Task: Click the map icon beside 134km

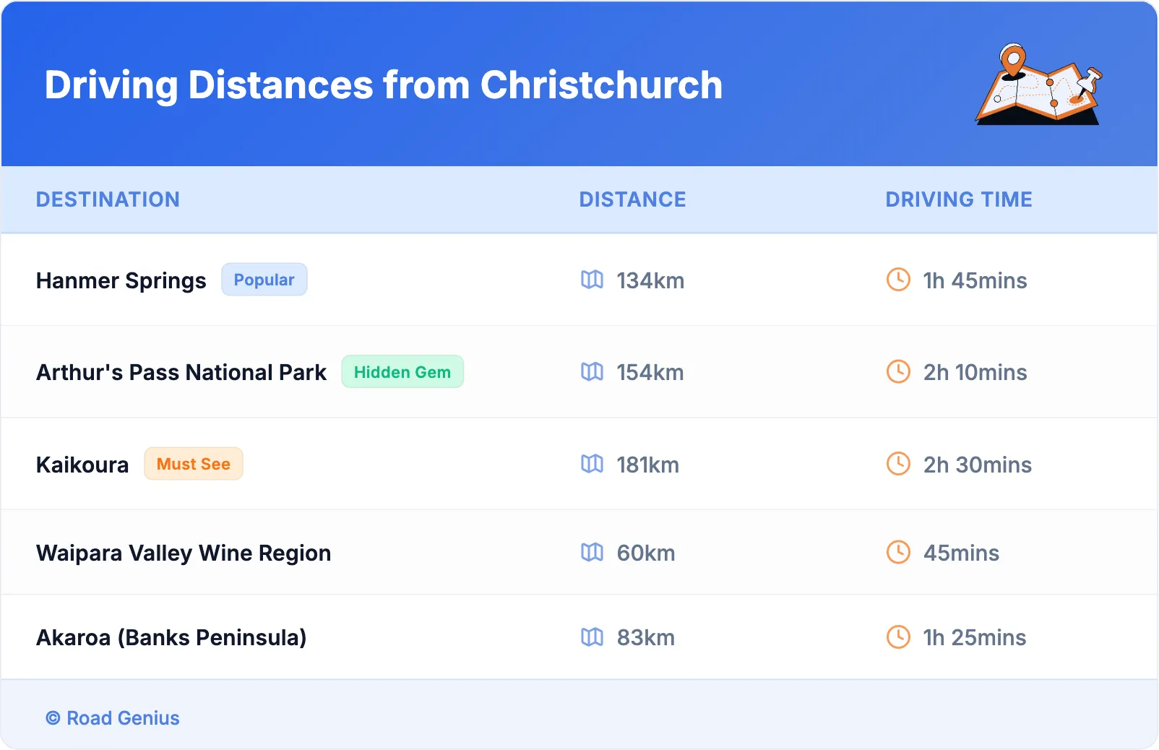Action: pyautogui.click(x=592, y=280)
